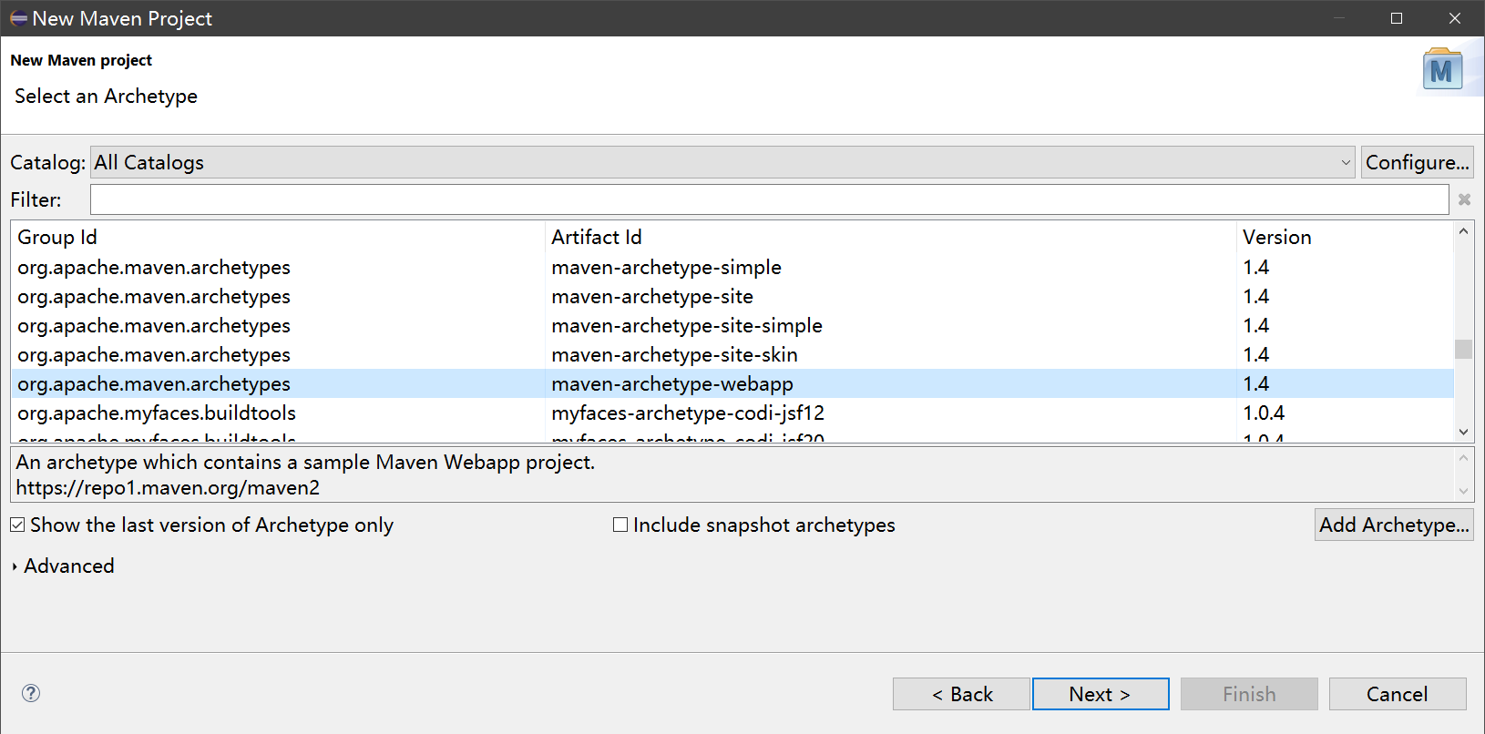This screenshot has width=1485, height=734.
Task: Toggle Show the last version of Archetype only
Action: coord(18,525)
